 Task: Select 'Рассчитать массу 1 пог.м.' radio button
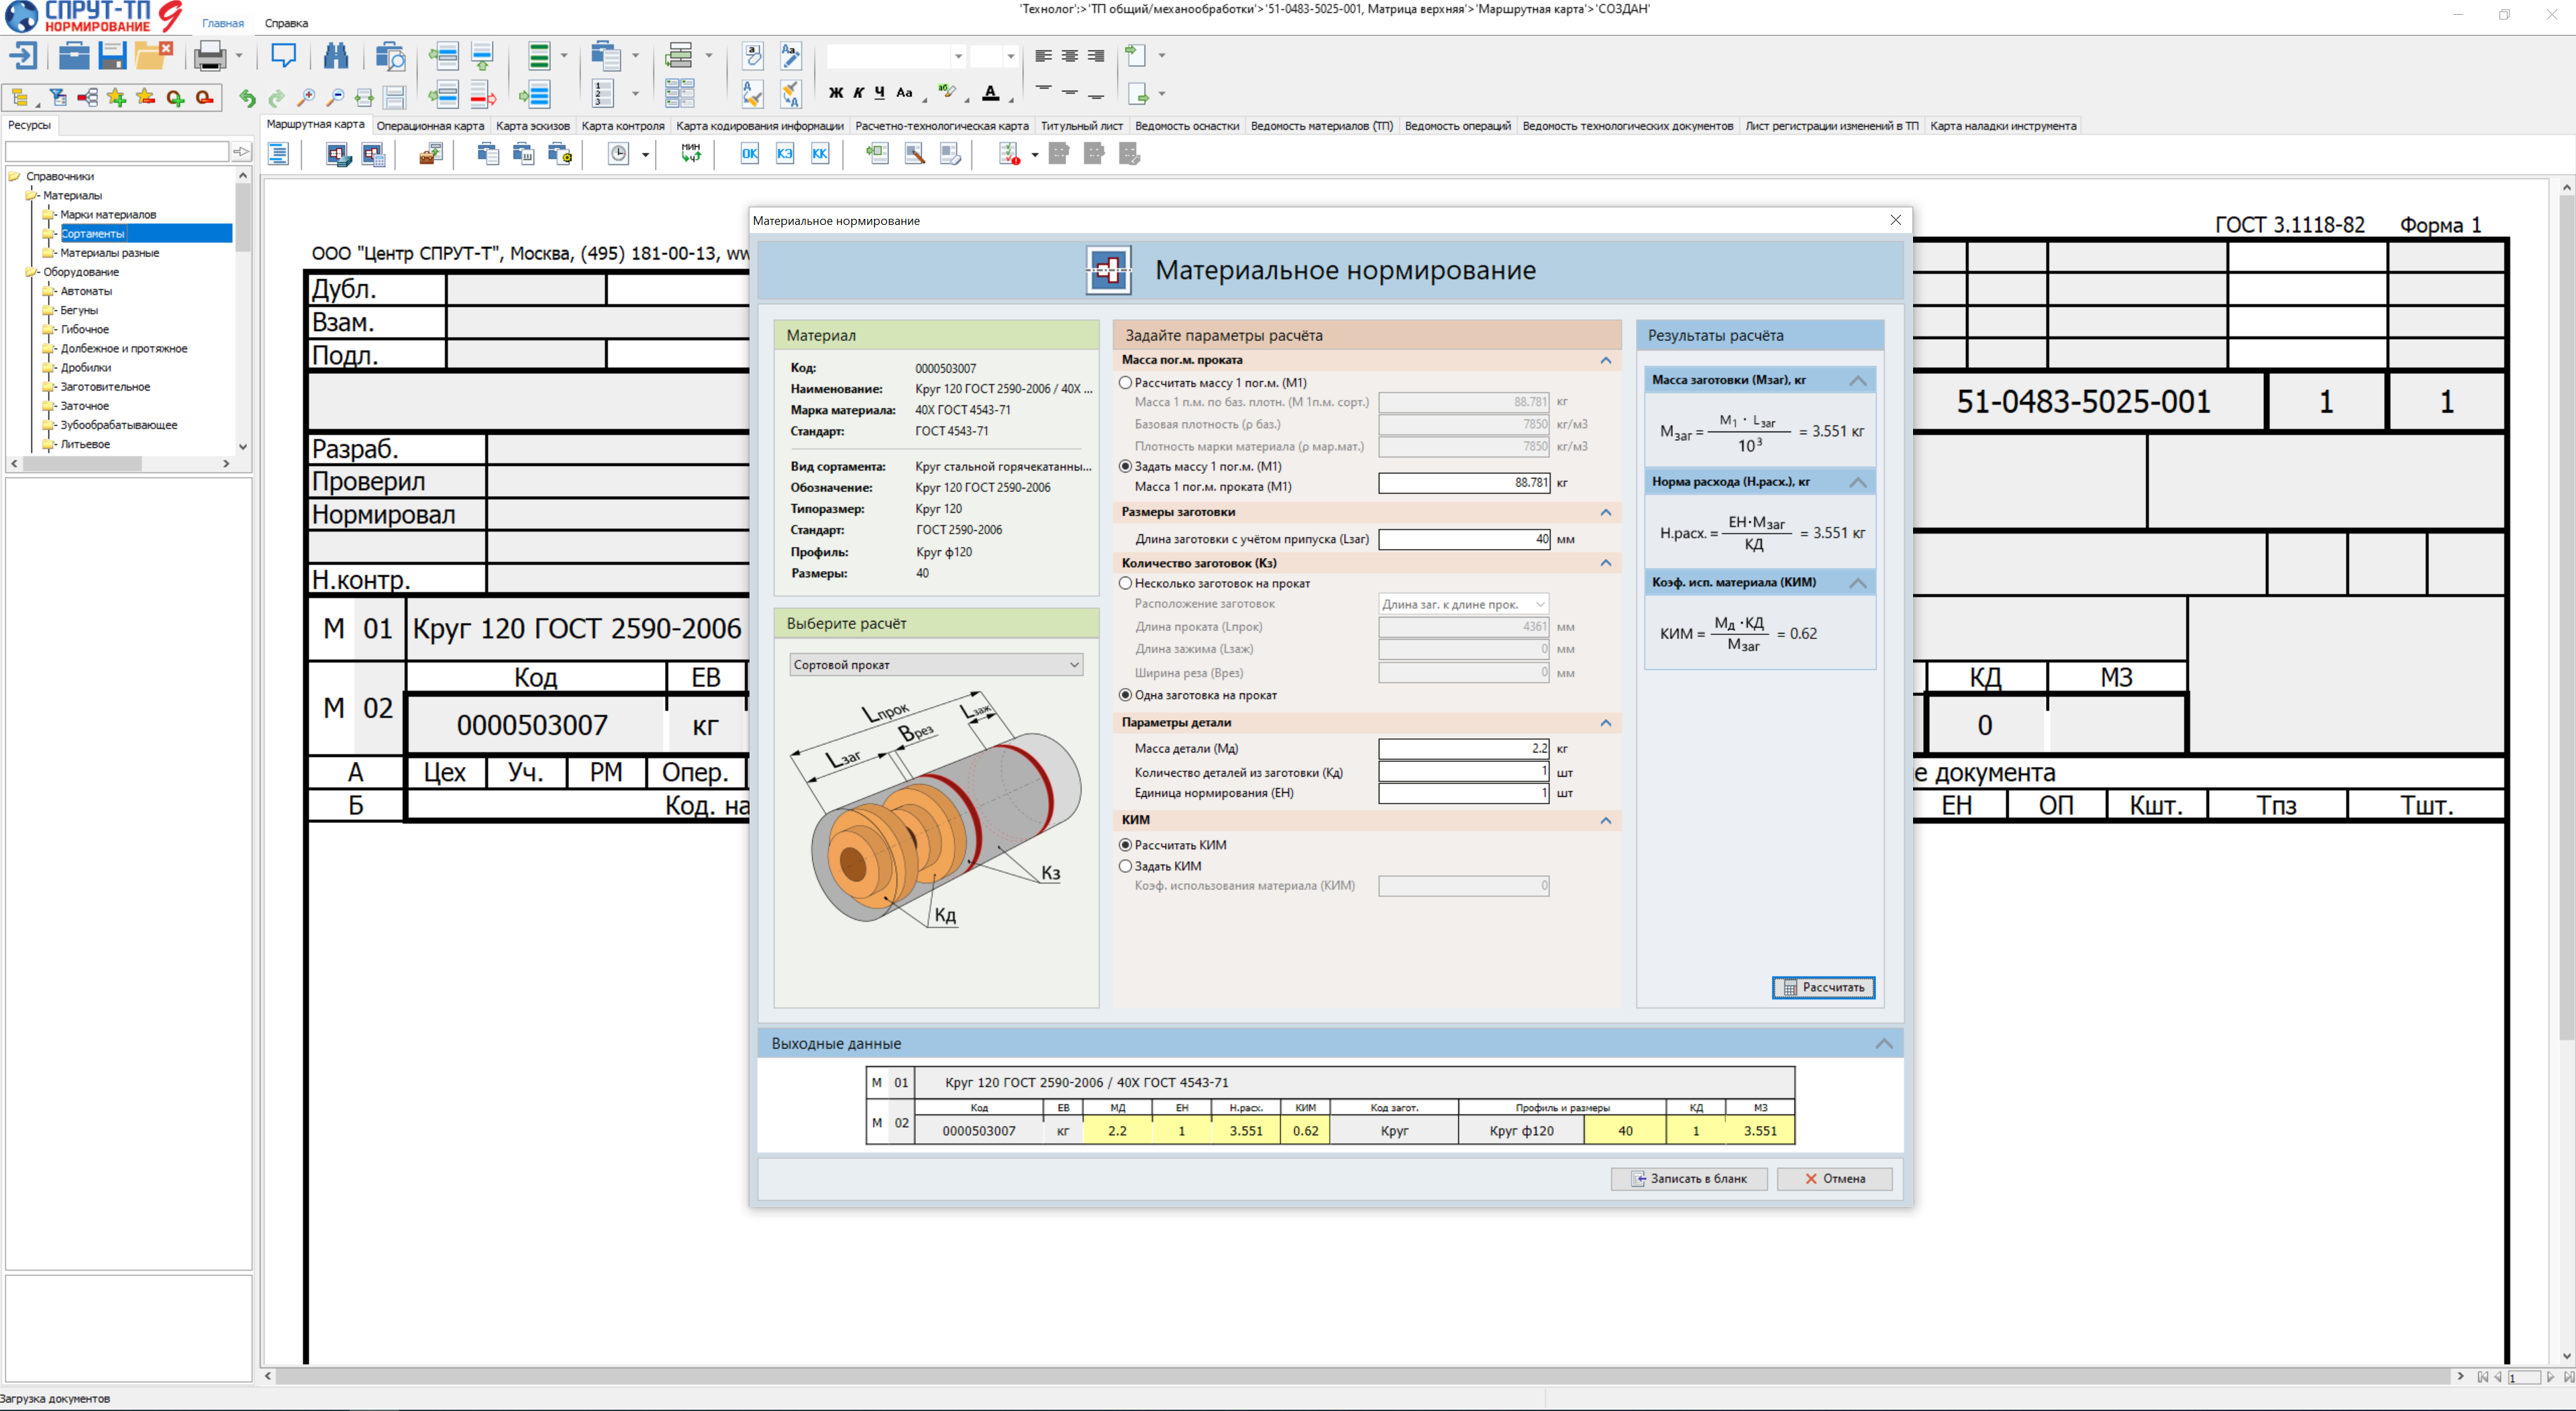1126,382
